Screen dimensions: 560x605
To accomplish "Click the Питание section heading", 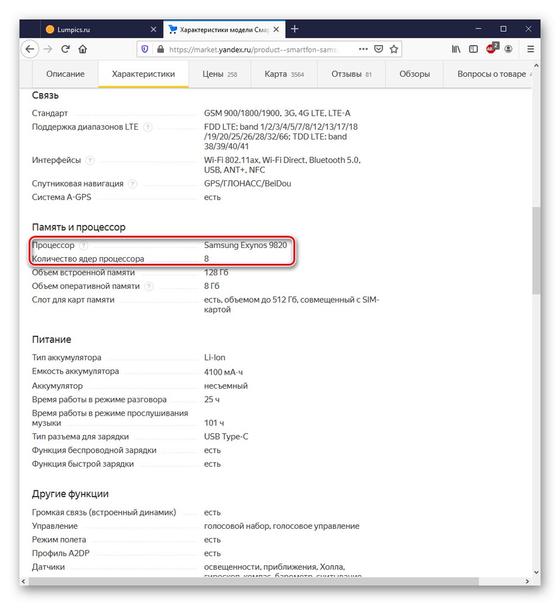I will (x=52, y=339).
